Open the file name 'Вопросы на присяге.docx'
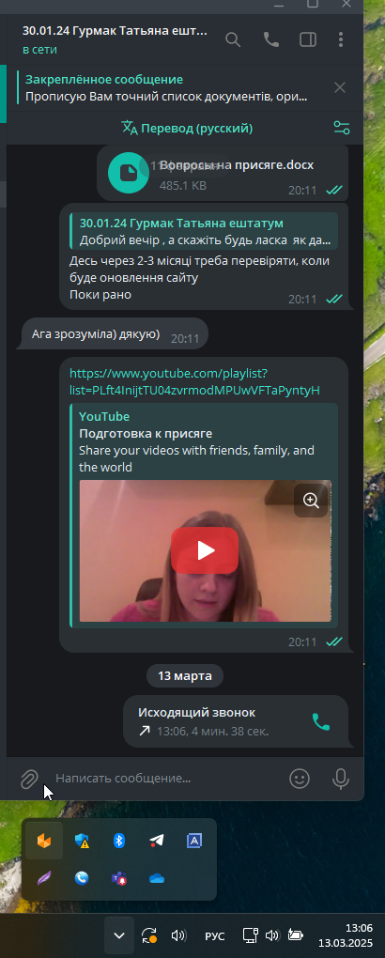Image resolution: width=385 pixels, height=958 pixels. pos(237,165)
